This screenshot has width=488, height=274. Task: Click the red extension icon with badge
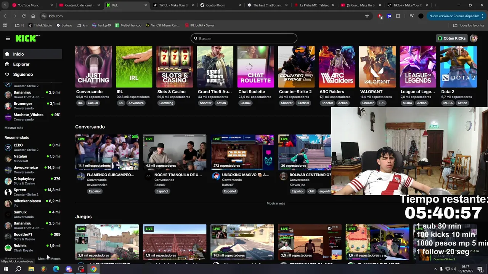tap(380, 16)
